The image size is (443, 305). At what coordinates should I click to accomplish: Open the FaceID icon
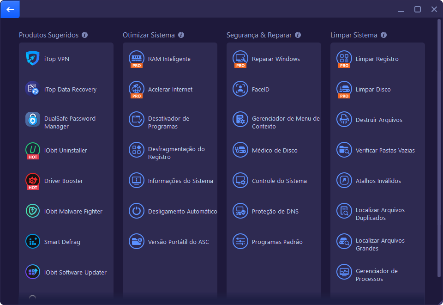240,89
